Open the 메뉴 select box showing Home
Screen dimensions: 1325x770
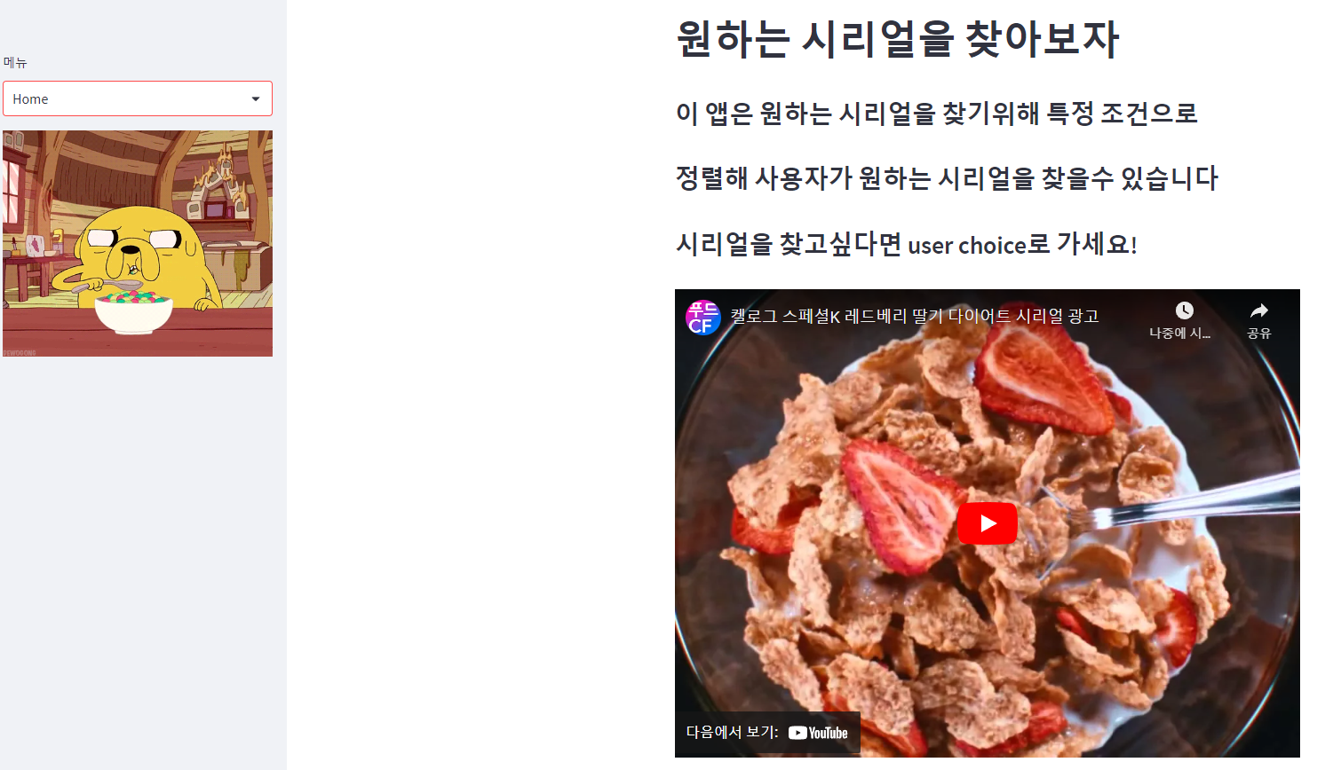(138, 98)
